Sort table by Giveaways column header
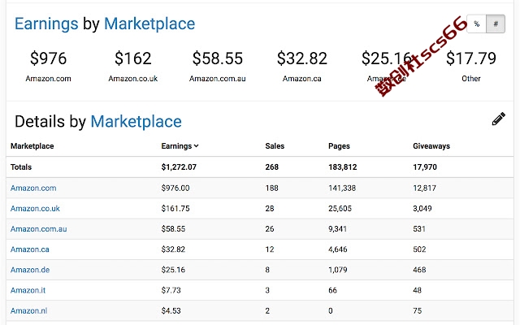 coord(431,146)
